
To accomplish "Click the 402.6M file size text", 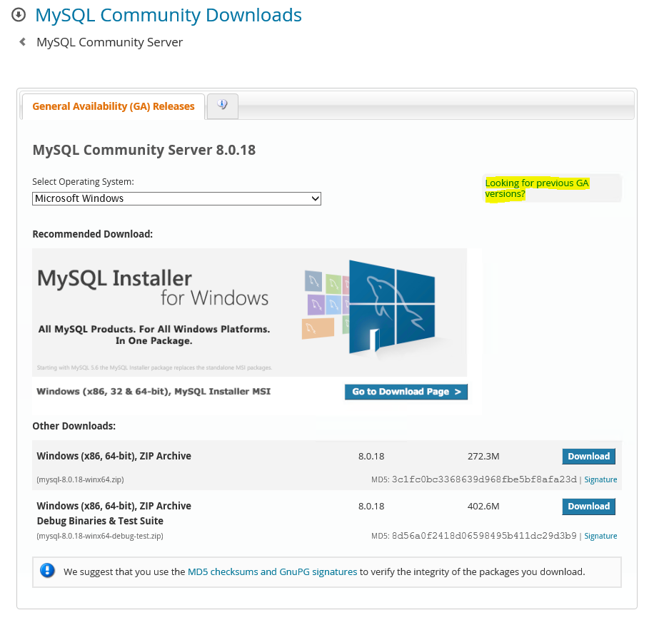I will (483, 507).
